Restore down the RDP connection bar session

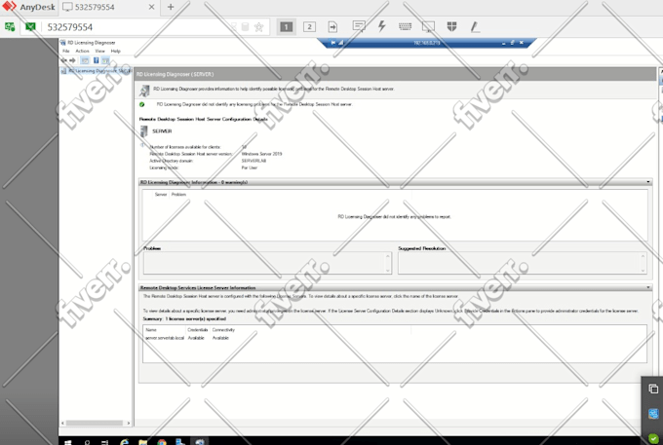512,43
